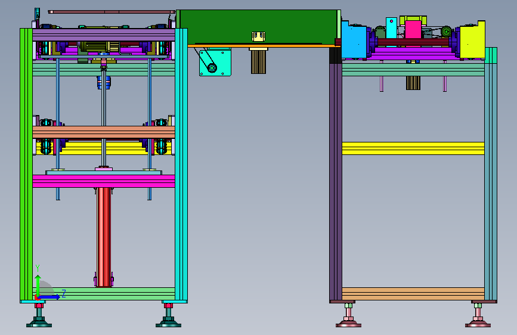Pick the cream connector on the green cover
Image resolution: width=517 pixels, height=335 pixels.
[x=259, y=36]
